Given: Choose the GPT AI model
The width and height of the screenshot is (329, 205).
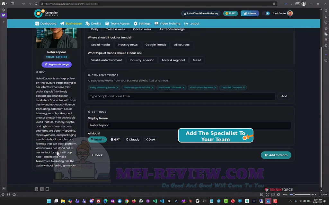Looking at the screenshot, I should point(115,140).
